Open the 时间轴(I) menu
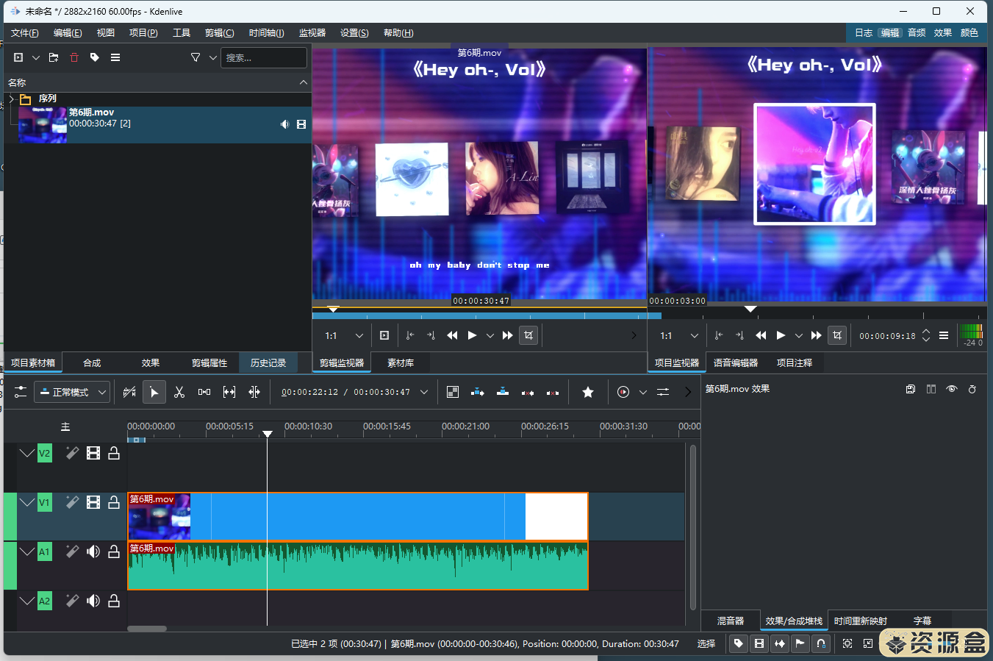The image size is (993, 661). click(x=266, y=33)
